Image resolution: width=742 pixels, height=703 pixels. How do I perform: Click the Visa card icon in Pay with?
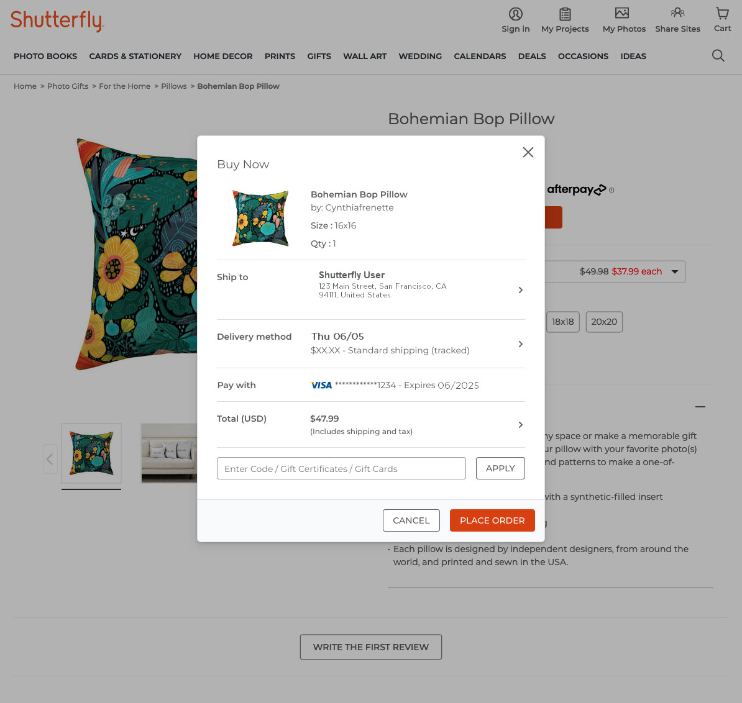(x=321, y=385)
